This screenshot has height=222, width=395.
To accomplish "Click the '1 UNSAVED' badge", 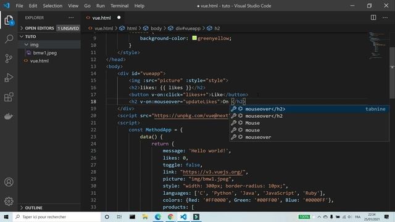I will point(69,28).
